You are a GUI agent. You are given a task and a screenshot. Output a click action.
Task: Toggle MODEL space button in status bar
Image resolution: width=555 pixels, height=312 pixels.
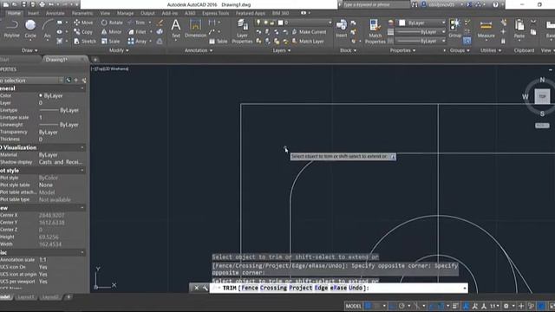point(353,306)
